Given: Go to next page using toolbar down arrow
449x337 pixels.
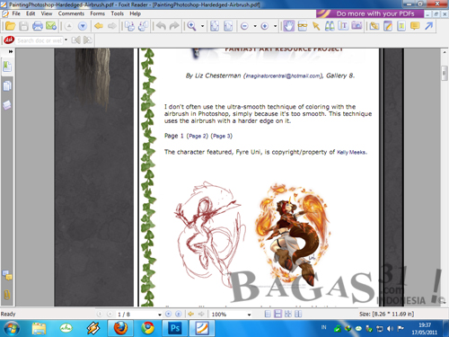Looking at the screenshot, I should coord(83,26).
